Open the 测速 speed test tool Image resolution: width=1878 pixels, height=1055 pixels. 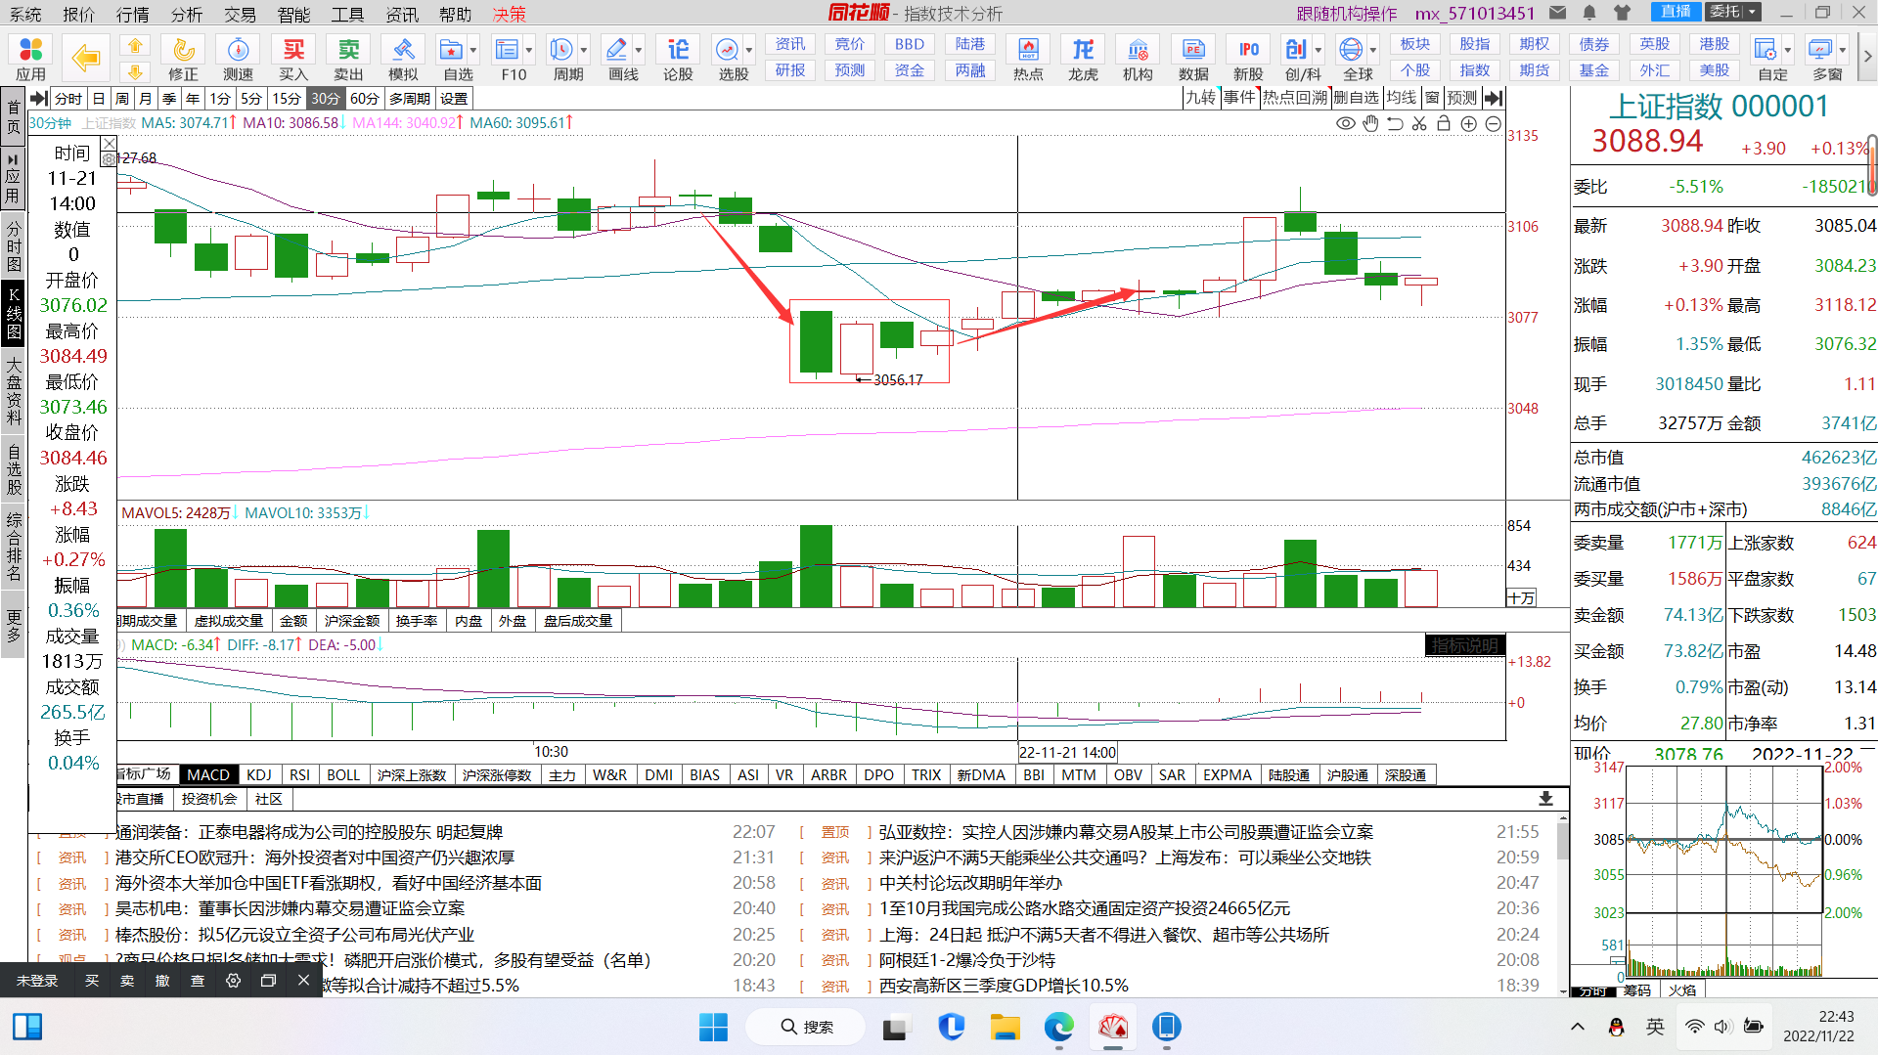(x=238, y=59)
